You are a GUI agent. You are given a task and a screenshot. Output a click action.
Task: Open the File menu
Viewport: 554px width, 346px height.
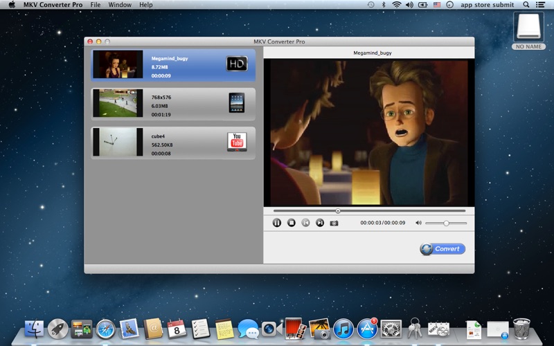pos(95,5)
